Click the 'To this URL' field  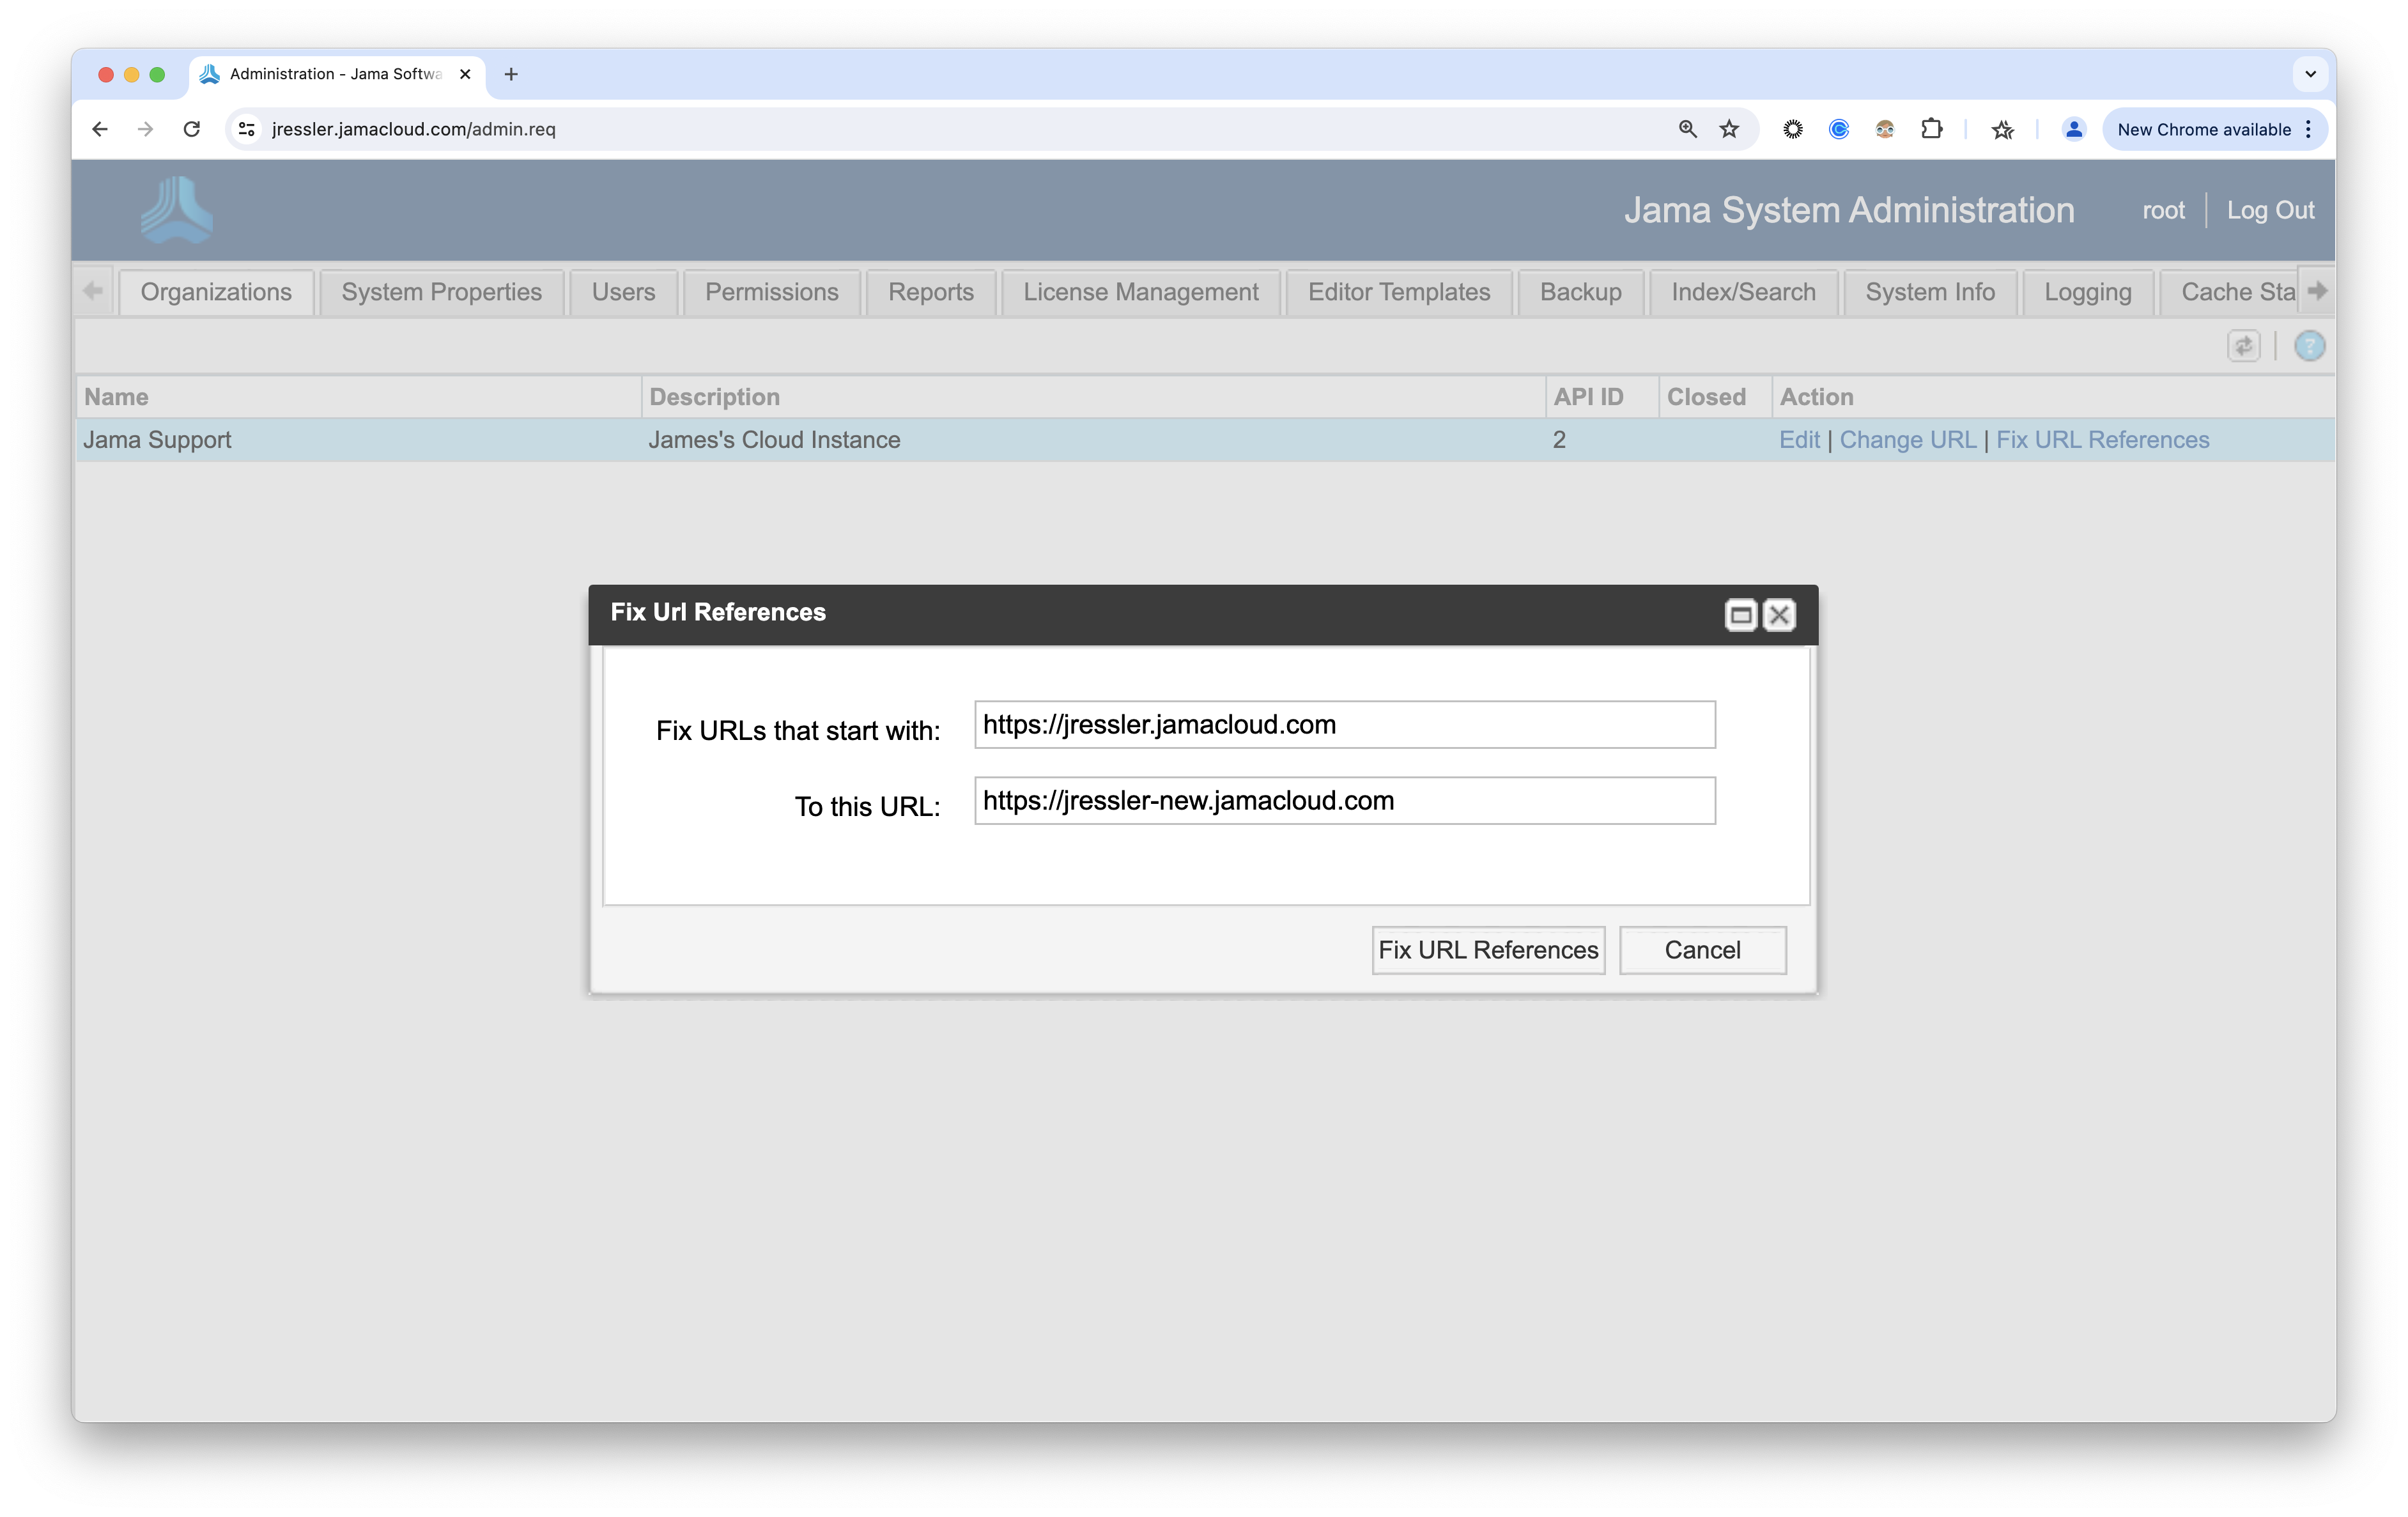pos(1344,801)
